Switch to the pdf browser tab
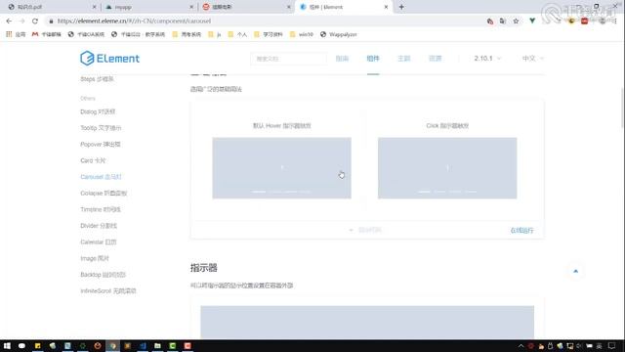This screenshot has width=625, height=352. click(x=51, y=7)
